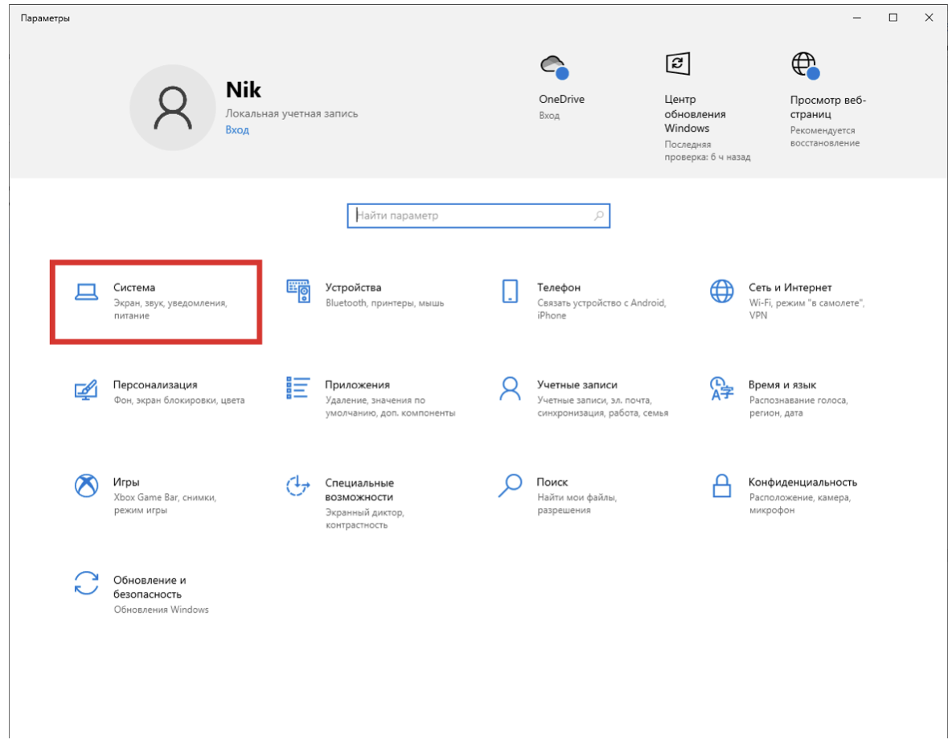Image resolution: width=952 pixels, height=756 pixels.
Task: Click the Персонализация paintbrush icon
Action: [86, 389]
